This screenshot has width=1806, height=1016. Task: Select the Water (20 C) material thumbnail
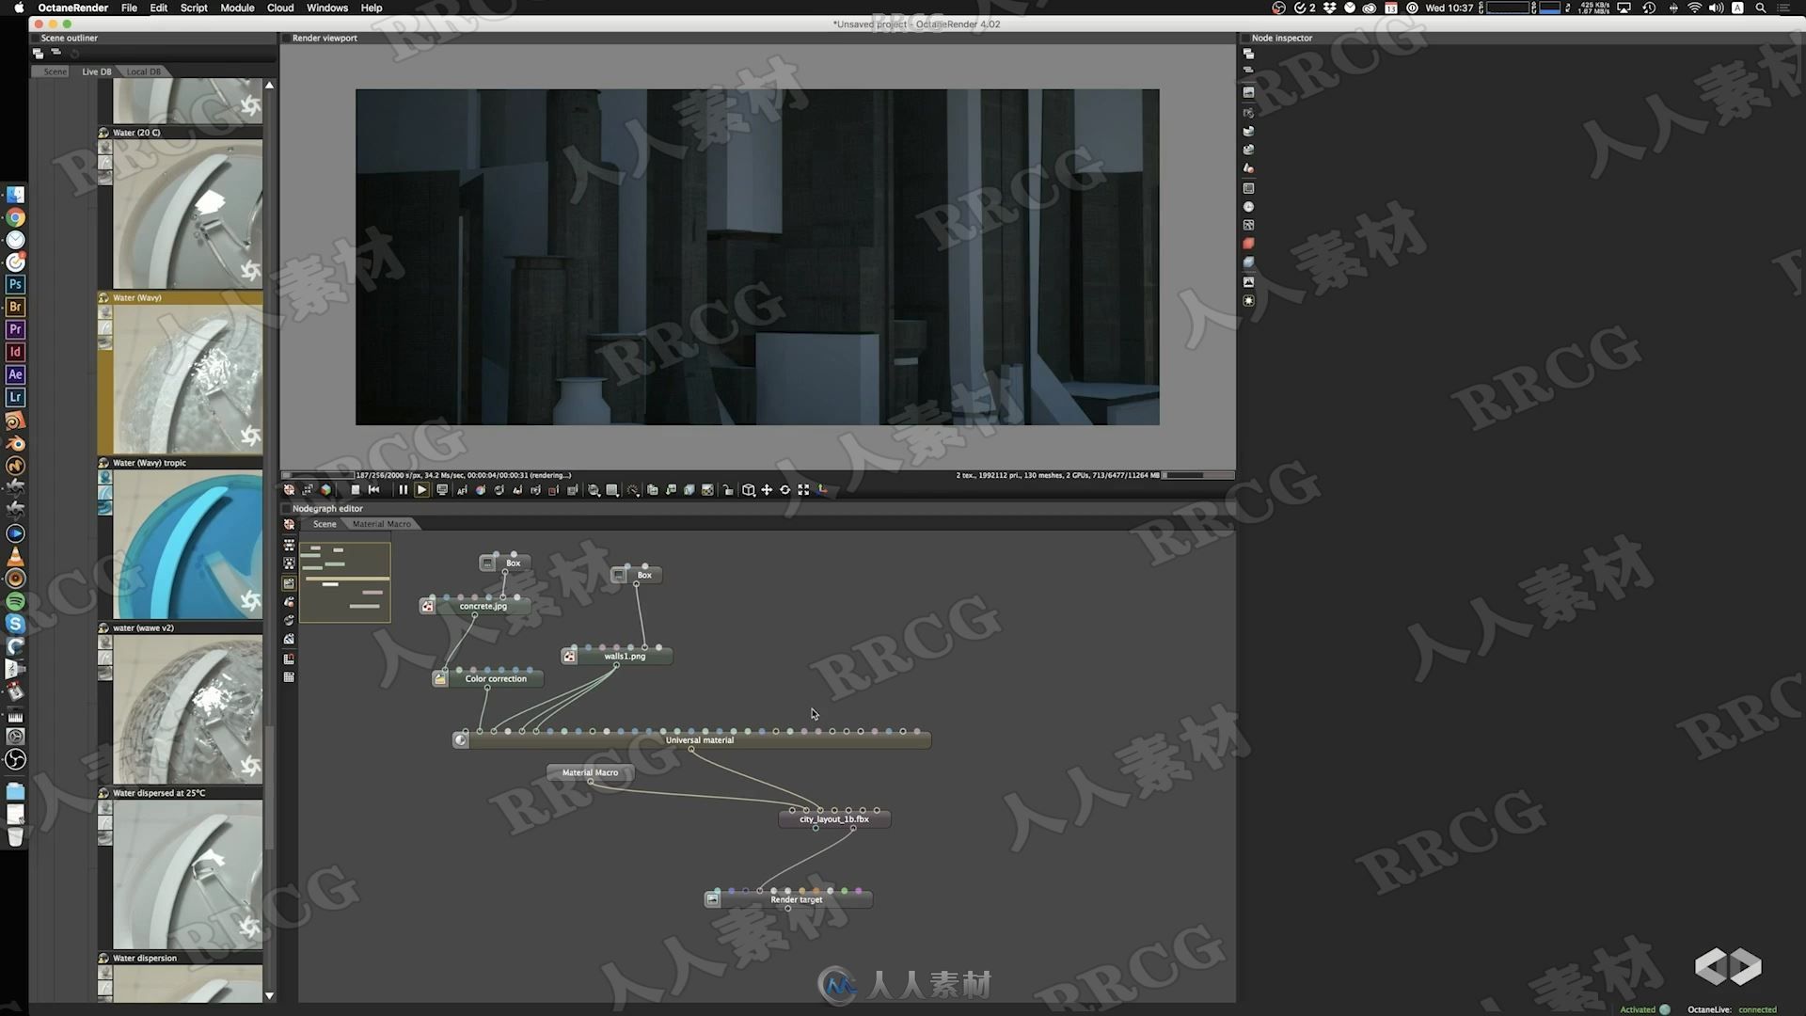(188, 214)
